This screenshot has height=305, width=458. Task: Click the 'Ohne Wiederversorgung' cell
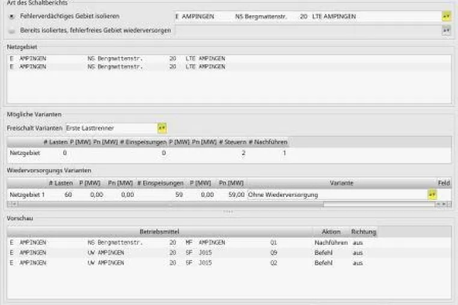338,195
